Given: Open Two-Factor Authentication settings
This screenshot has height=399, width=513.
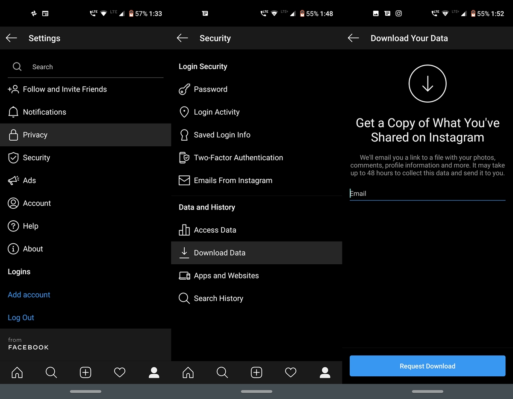Looking at the screenshot, I should (256, 157).
